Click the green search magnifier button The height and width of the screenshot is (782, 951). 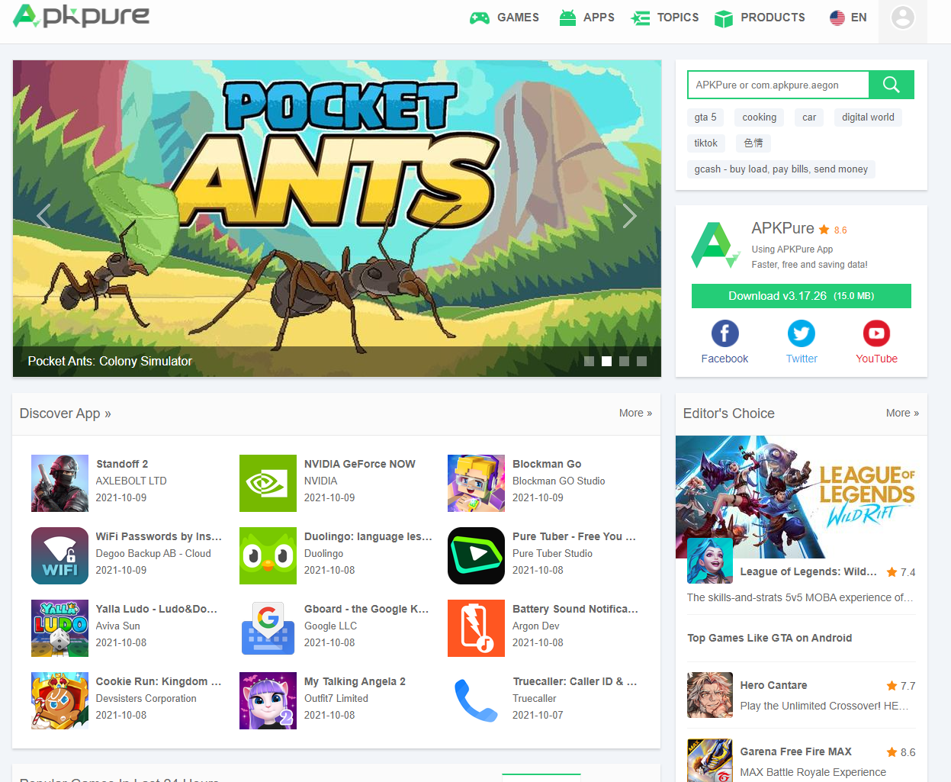(x=892, y=85)
